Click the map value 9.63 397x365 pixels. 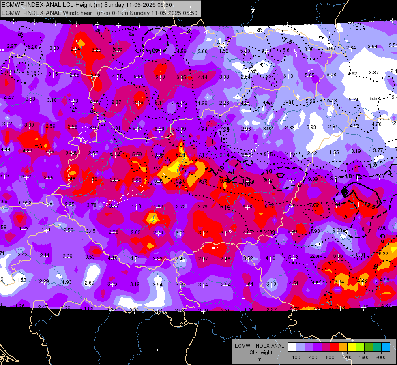click(337, 230)
